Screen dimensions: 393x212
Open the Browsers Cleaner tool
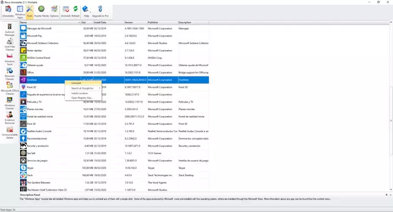(x=9, y=74)
